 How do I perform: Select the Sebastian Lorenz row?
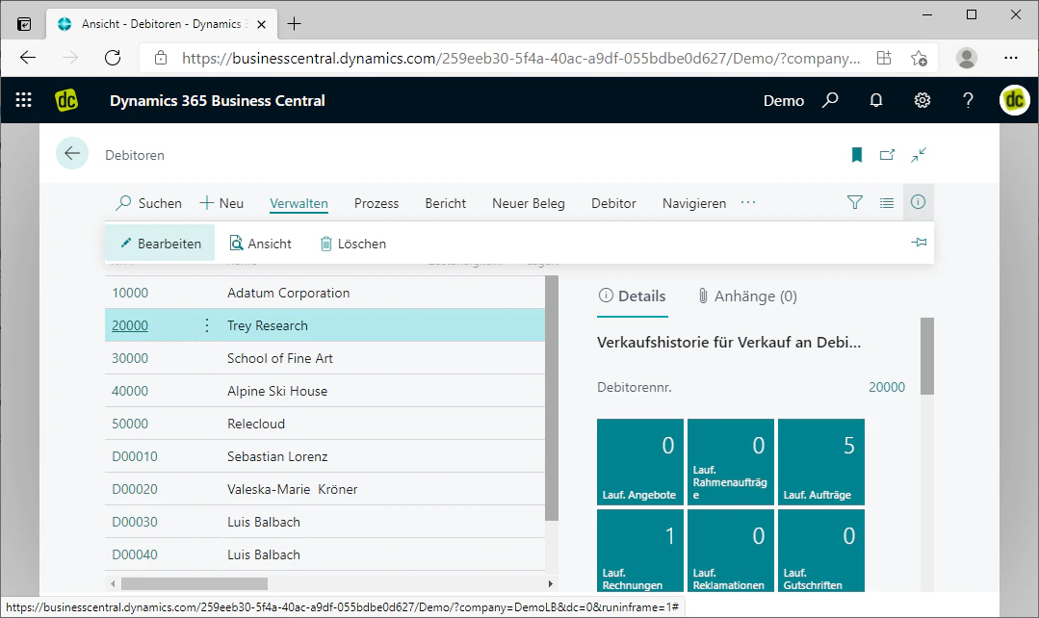pos(325,456)
